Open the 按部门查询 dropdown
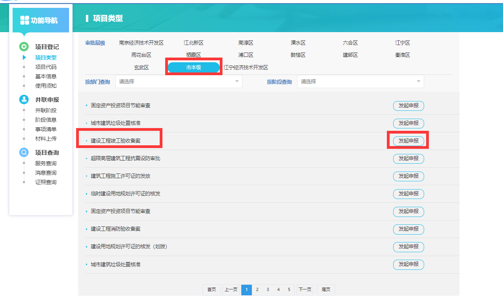503x300 pixels. click(x=179, y=81)
